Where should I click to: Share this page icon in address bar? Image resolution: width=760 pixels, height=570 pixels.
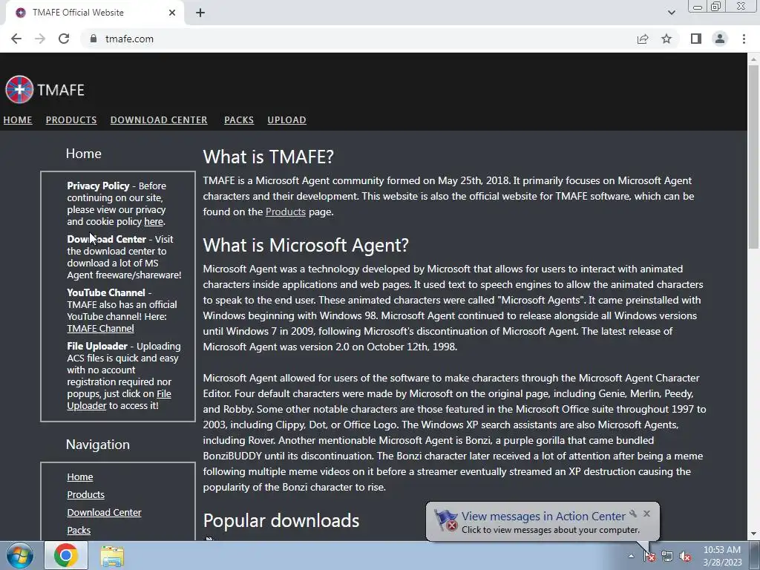point(643,39)
